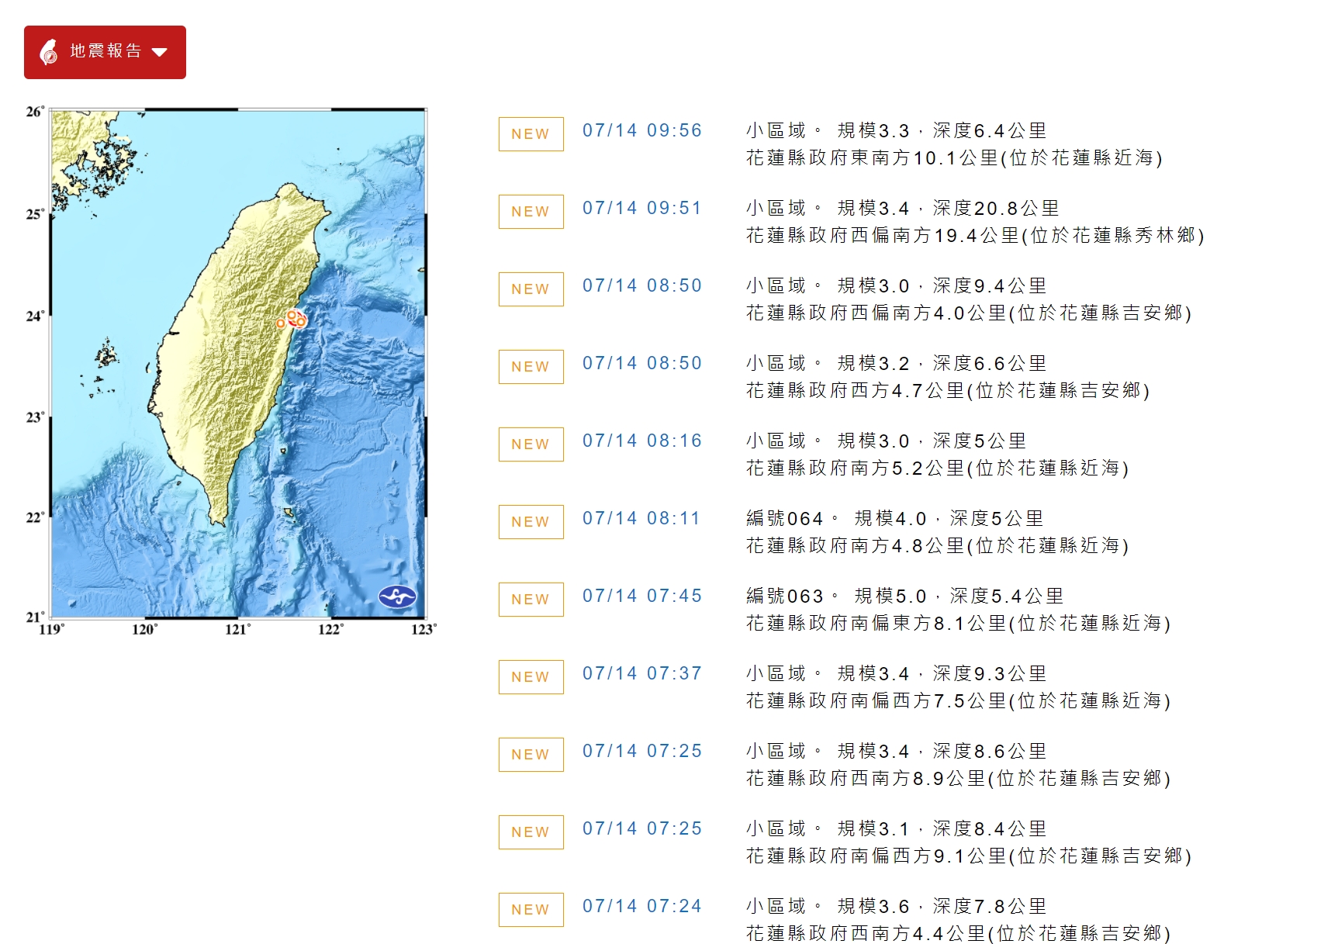Click NEW badge beside 07/14 07:24 entry

[531, 910]
